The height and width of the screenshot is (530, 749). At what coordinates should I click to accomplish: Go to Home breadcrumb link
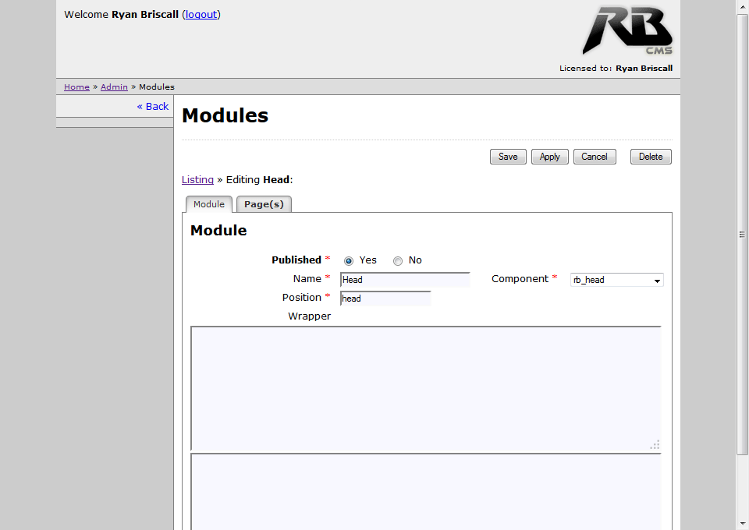76,87
